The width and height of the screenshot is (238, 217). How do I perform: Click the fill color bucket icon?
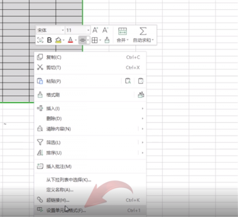tap(58, 40)
